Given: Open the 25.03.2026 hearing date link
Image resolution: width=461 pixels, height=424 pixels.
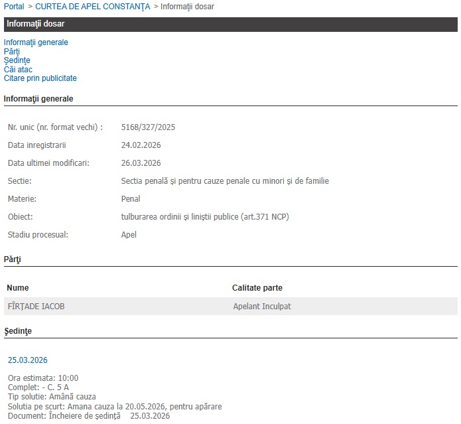Looking at the screenshot, I should (27, 360).
